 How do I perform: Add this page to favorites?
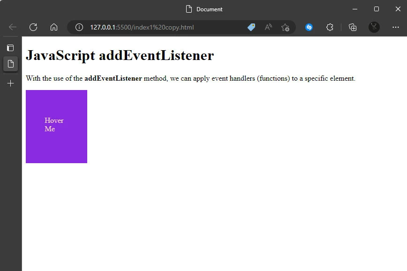286,27
